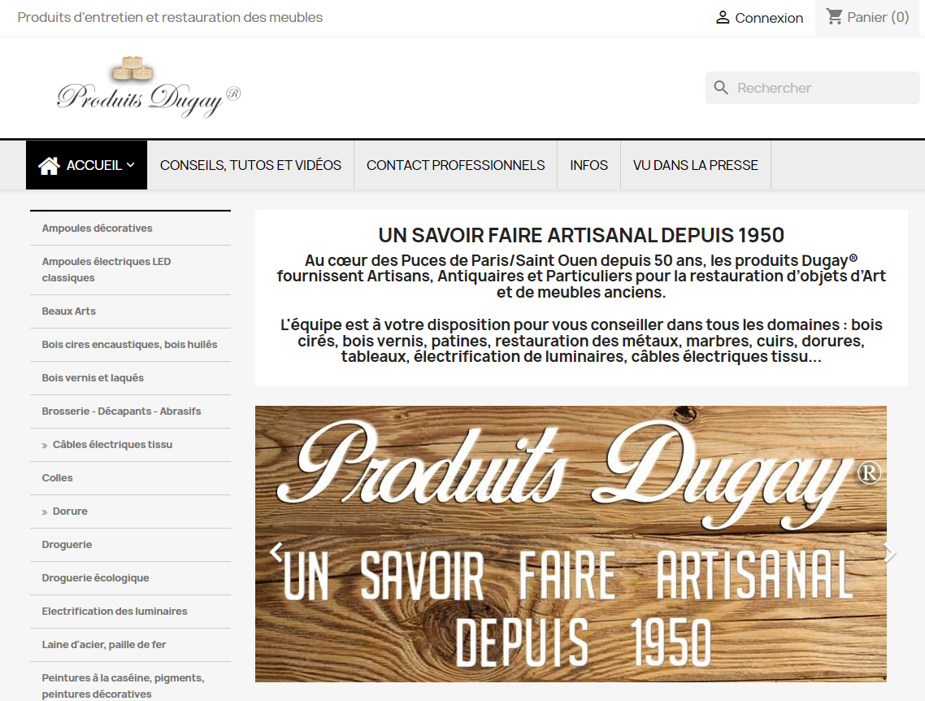Open the Ampoules décoratives category
The height and width of the screenshot is (701, 925).
[97, 229]
